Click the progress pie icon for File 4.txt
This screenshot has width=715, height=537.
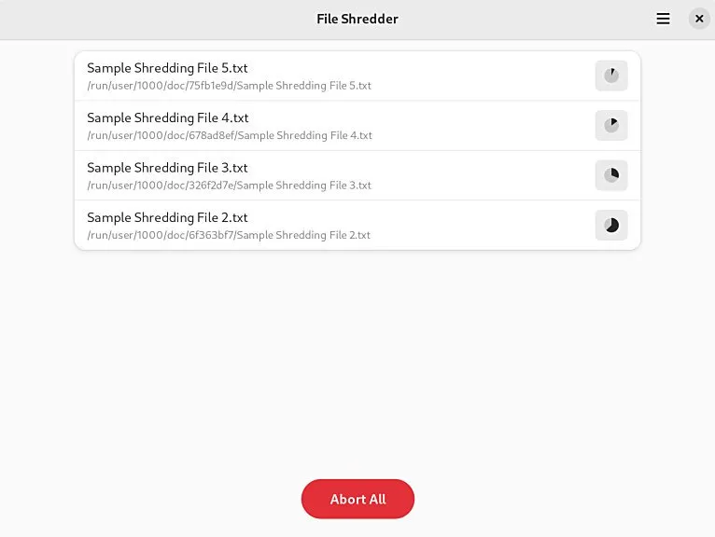611,125
